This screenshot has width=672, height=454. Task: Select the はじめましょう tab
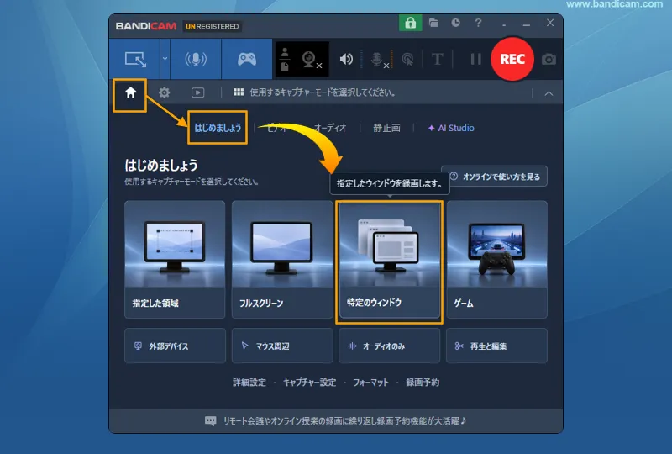point(218,128)
